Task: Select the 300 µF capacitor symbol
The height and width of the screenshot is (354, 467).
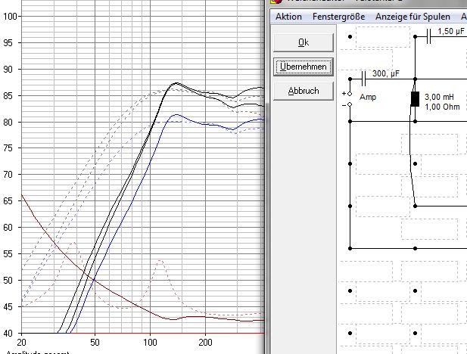Action: click(365, 79)
